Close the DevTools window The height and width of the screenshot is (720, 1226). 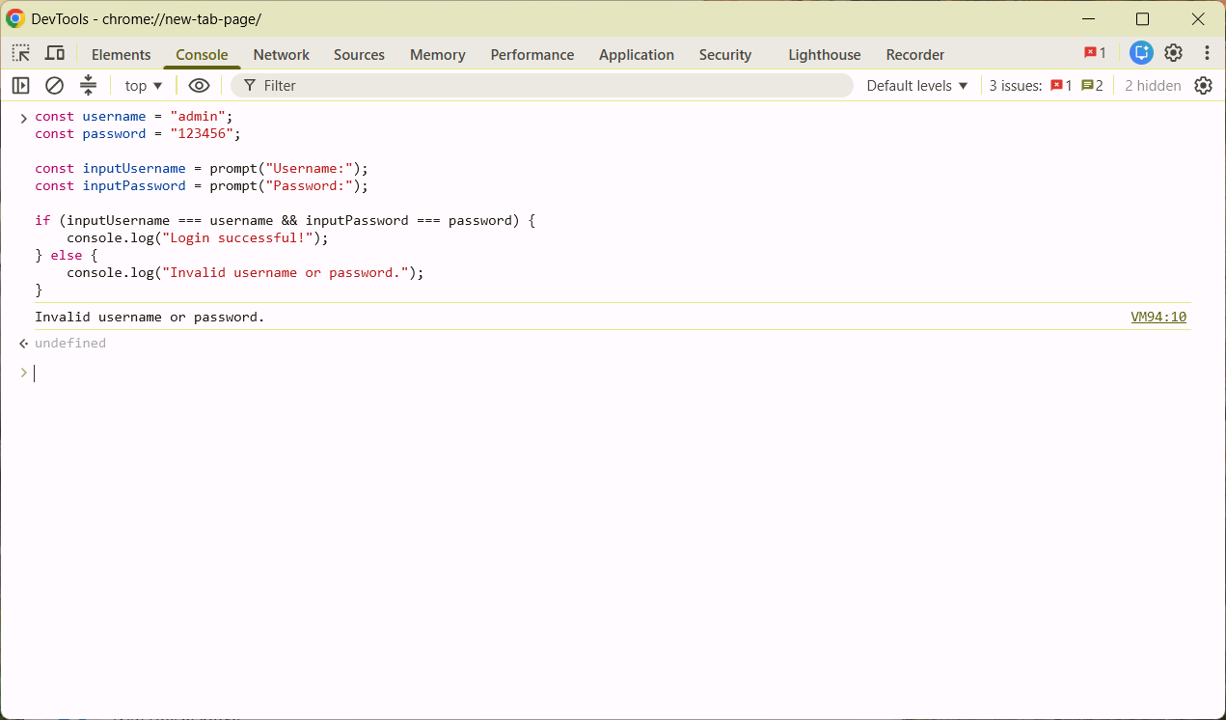tap(1198, 18)
